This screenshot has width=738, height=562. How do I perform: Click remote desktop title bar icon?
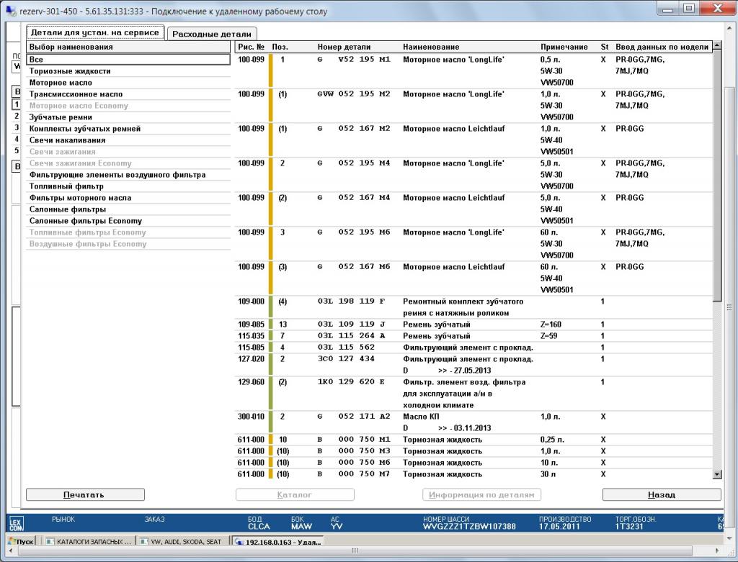[x=10, y=10]
